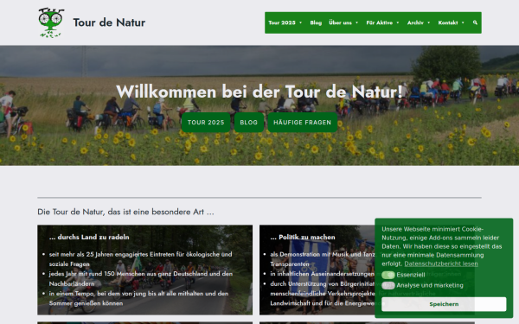Click the Tour de Natur site title
This screenshot has height=324, width=519.
click(x=109, y=22)
